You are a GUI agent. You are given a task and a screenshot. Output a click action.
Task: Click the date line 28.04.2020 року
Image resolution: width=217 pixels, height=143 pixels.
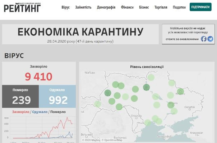[80, 41]
